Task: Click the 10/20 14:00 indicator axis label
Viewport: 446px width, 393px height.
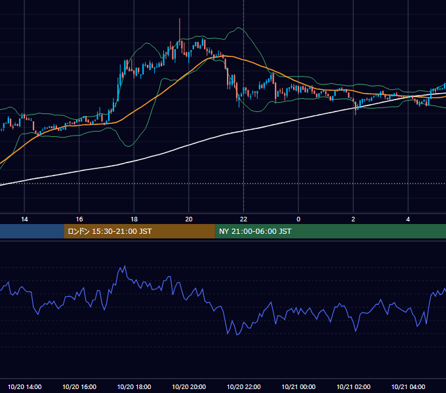Action: 24,386
